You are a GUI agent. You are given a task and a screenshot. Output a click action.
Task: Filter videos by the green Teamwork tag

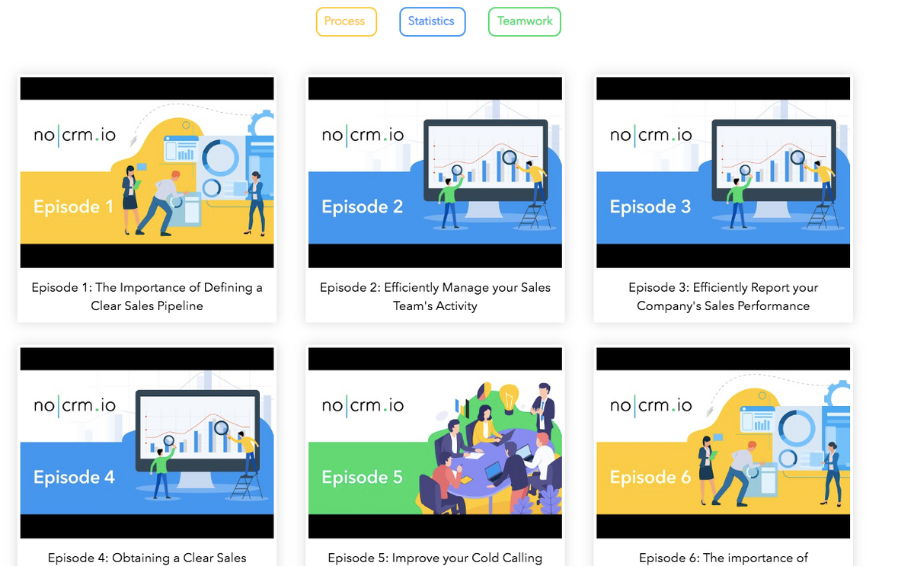[524, 21]
